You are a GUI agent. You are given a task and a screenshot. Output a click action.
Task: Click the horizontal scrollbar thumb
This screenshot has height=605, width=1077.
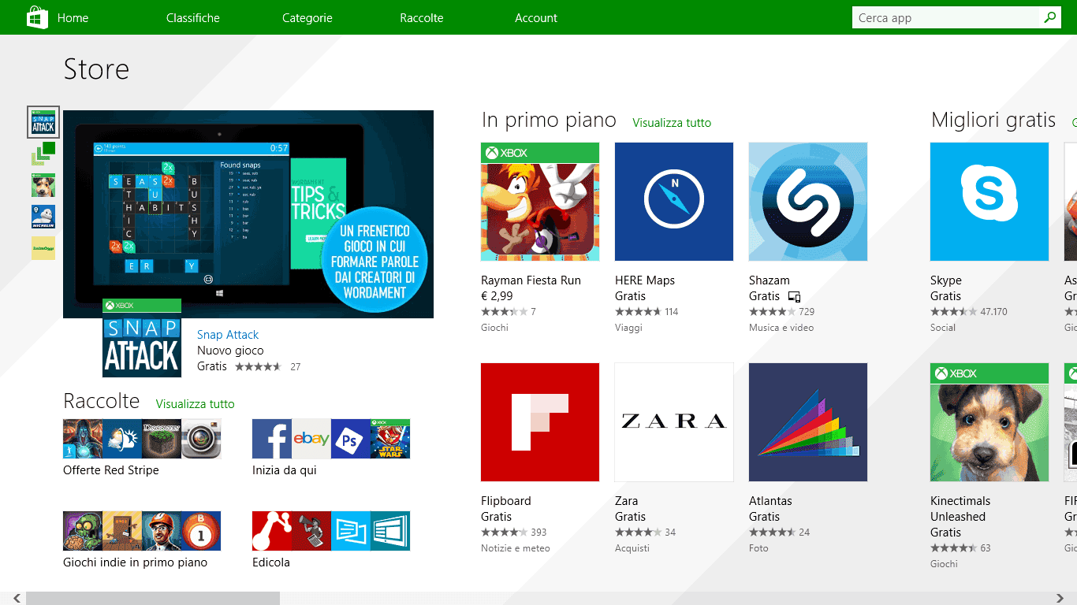153,599
